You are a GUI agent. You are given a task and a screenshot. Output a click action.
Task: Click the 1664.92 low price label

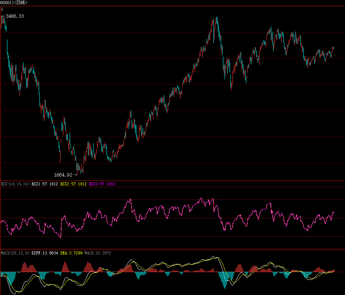click(63, 175)
